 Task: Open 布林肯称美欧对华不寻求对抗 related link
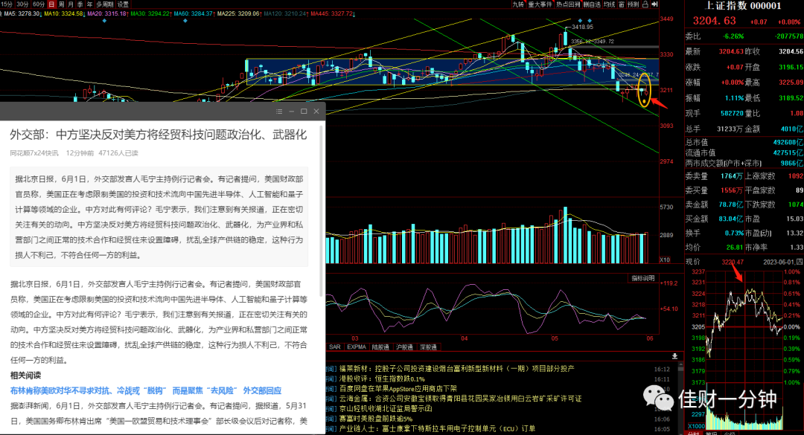pyautogui.click(x=146, y=390)
